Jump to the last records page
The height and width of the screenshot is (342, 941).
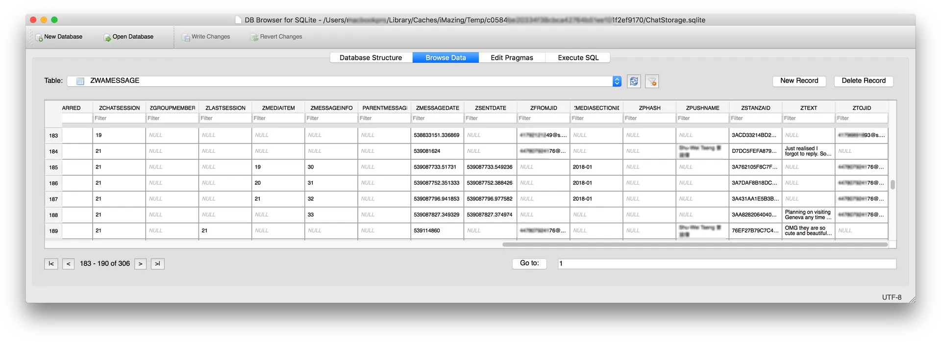click(x=157, y=264)
